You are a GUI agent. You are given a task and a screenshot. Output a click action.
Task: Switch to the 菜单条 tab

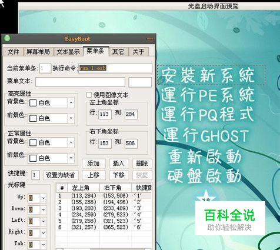pos(96,51)
